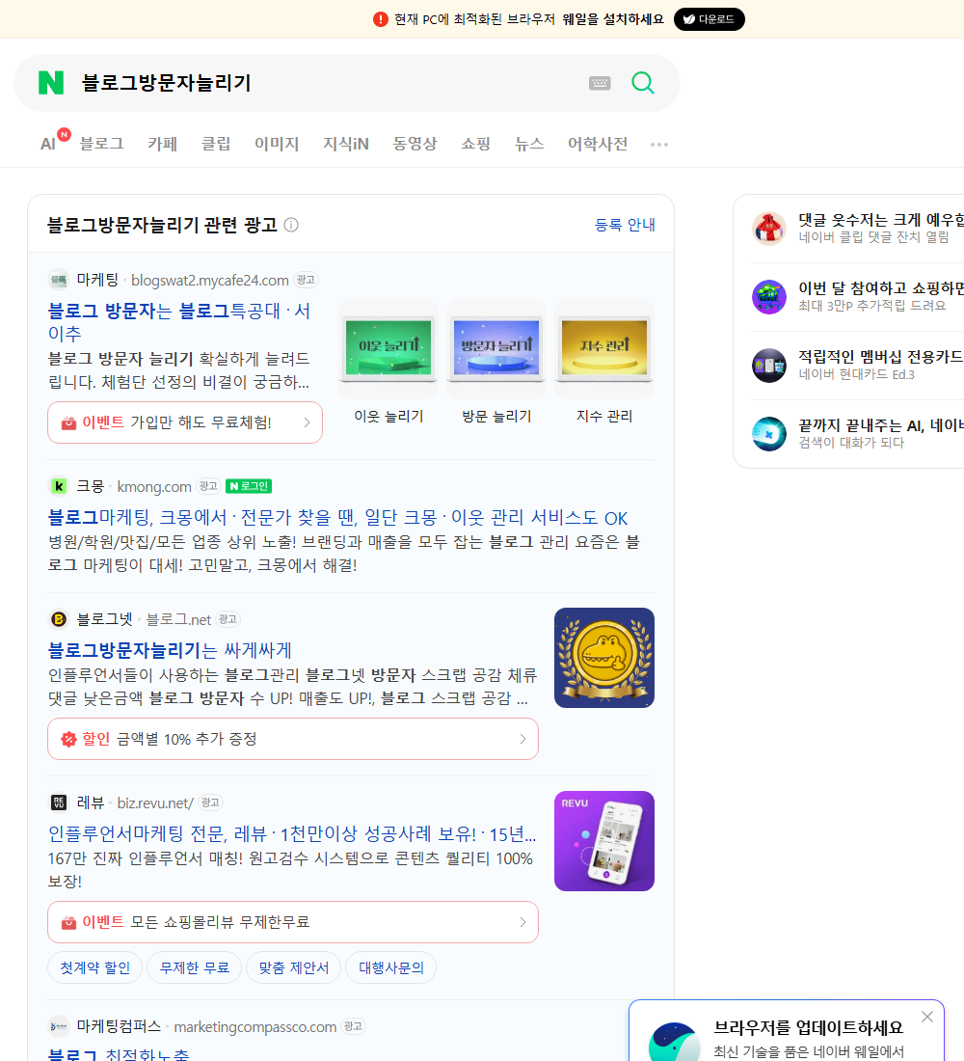This screenshot has height=1061, width=964.
Task: Click the blogswat2.mycafe24.com URL text
Action: tap(210, 280)
